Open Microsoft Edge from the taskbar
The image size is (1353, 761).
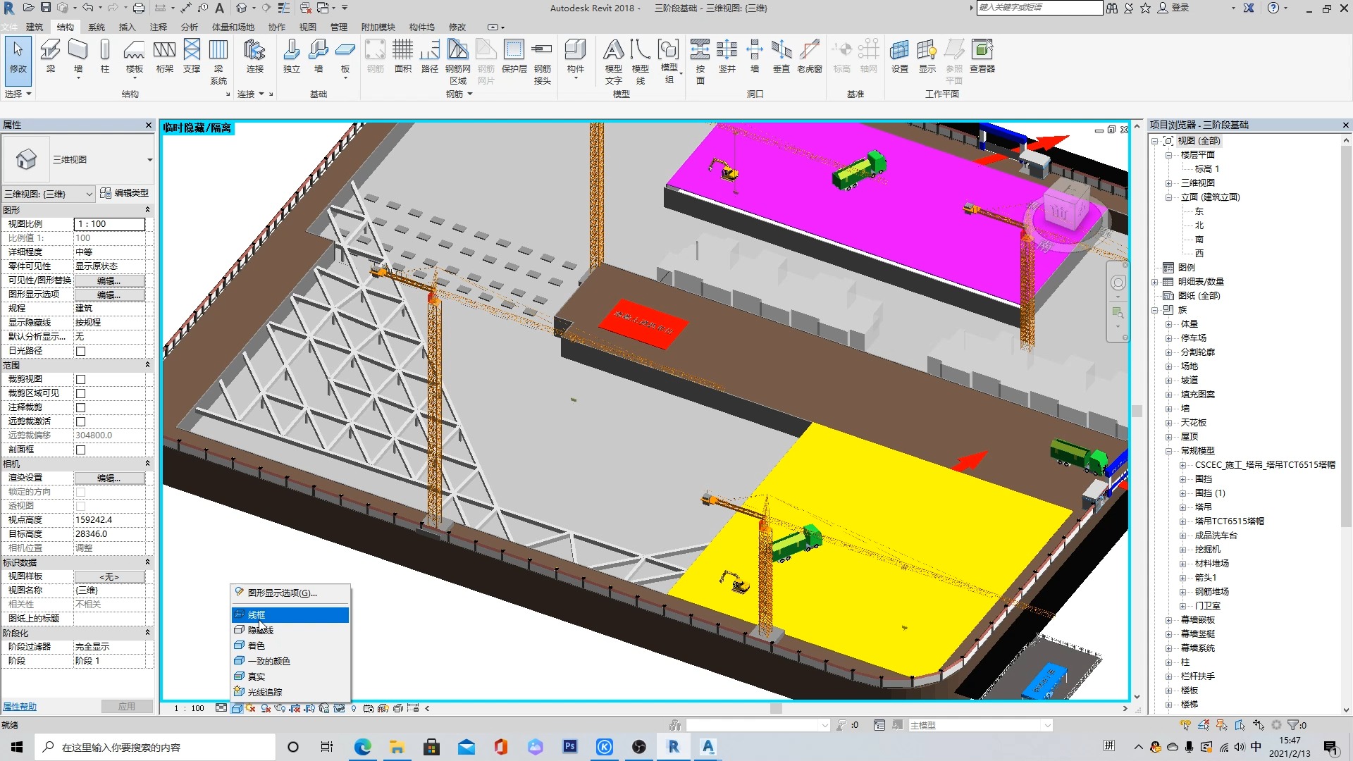[362, 747]
